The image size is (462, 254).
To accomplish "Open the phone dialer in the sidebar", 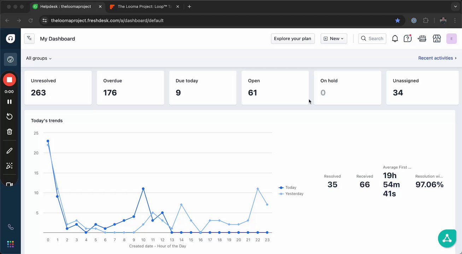I will (11, 227).
